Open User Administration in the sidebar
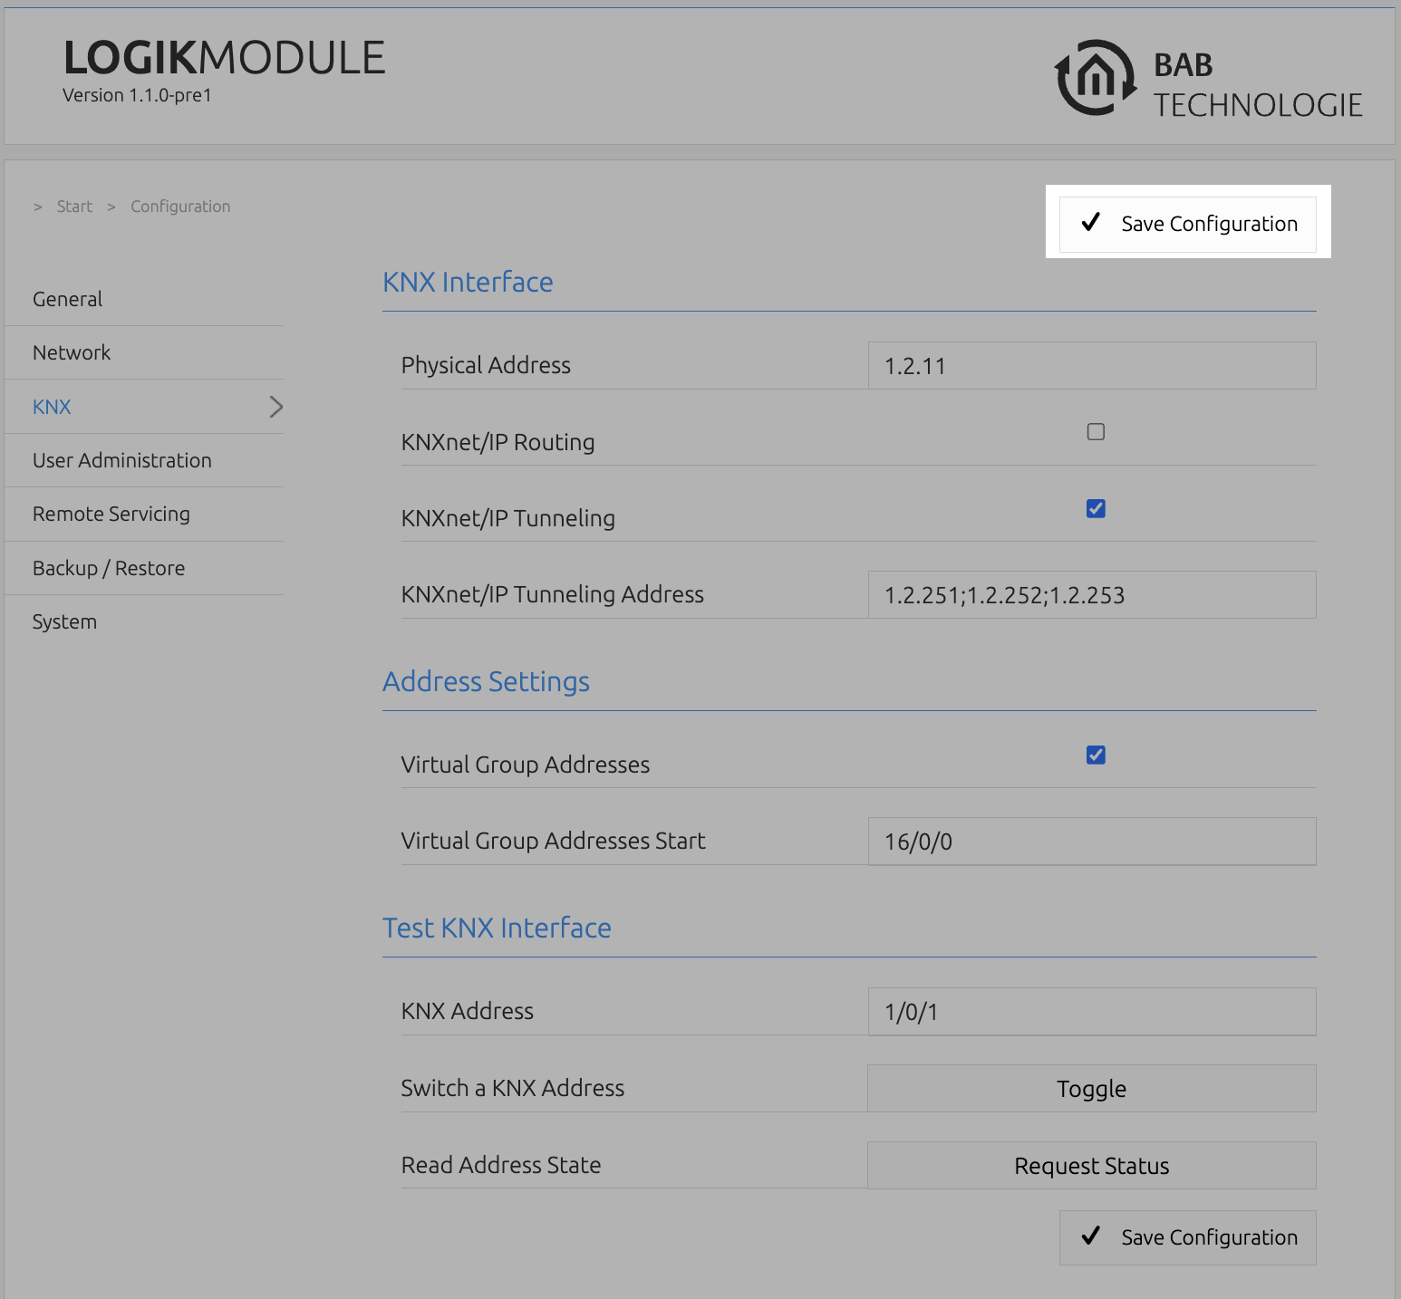 pos(122,460)
